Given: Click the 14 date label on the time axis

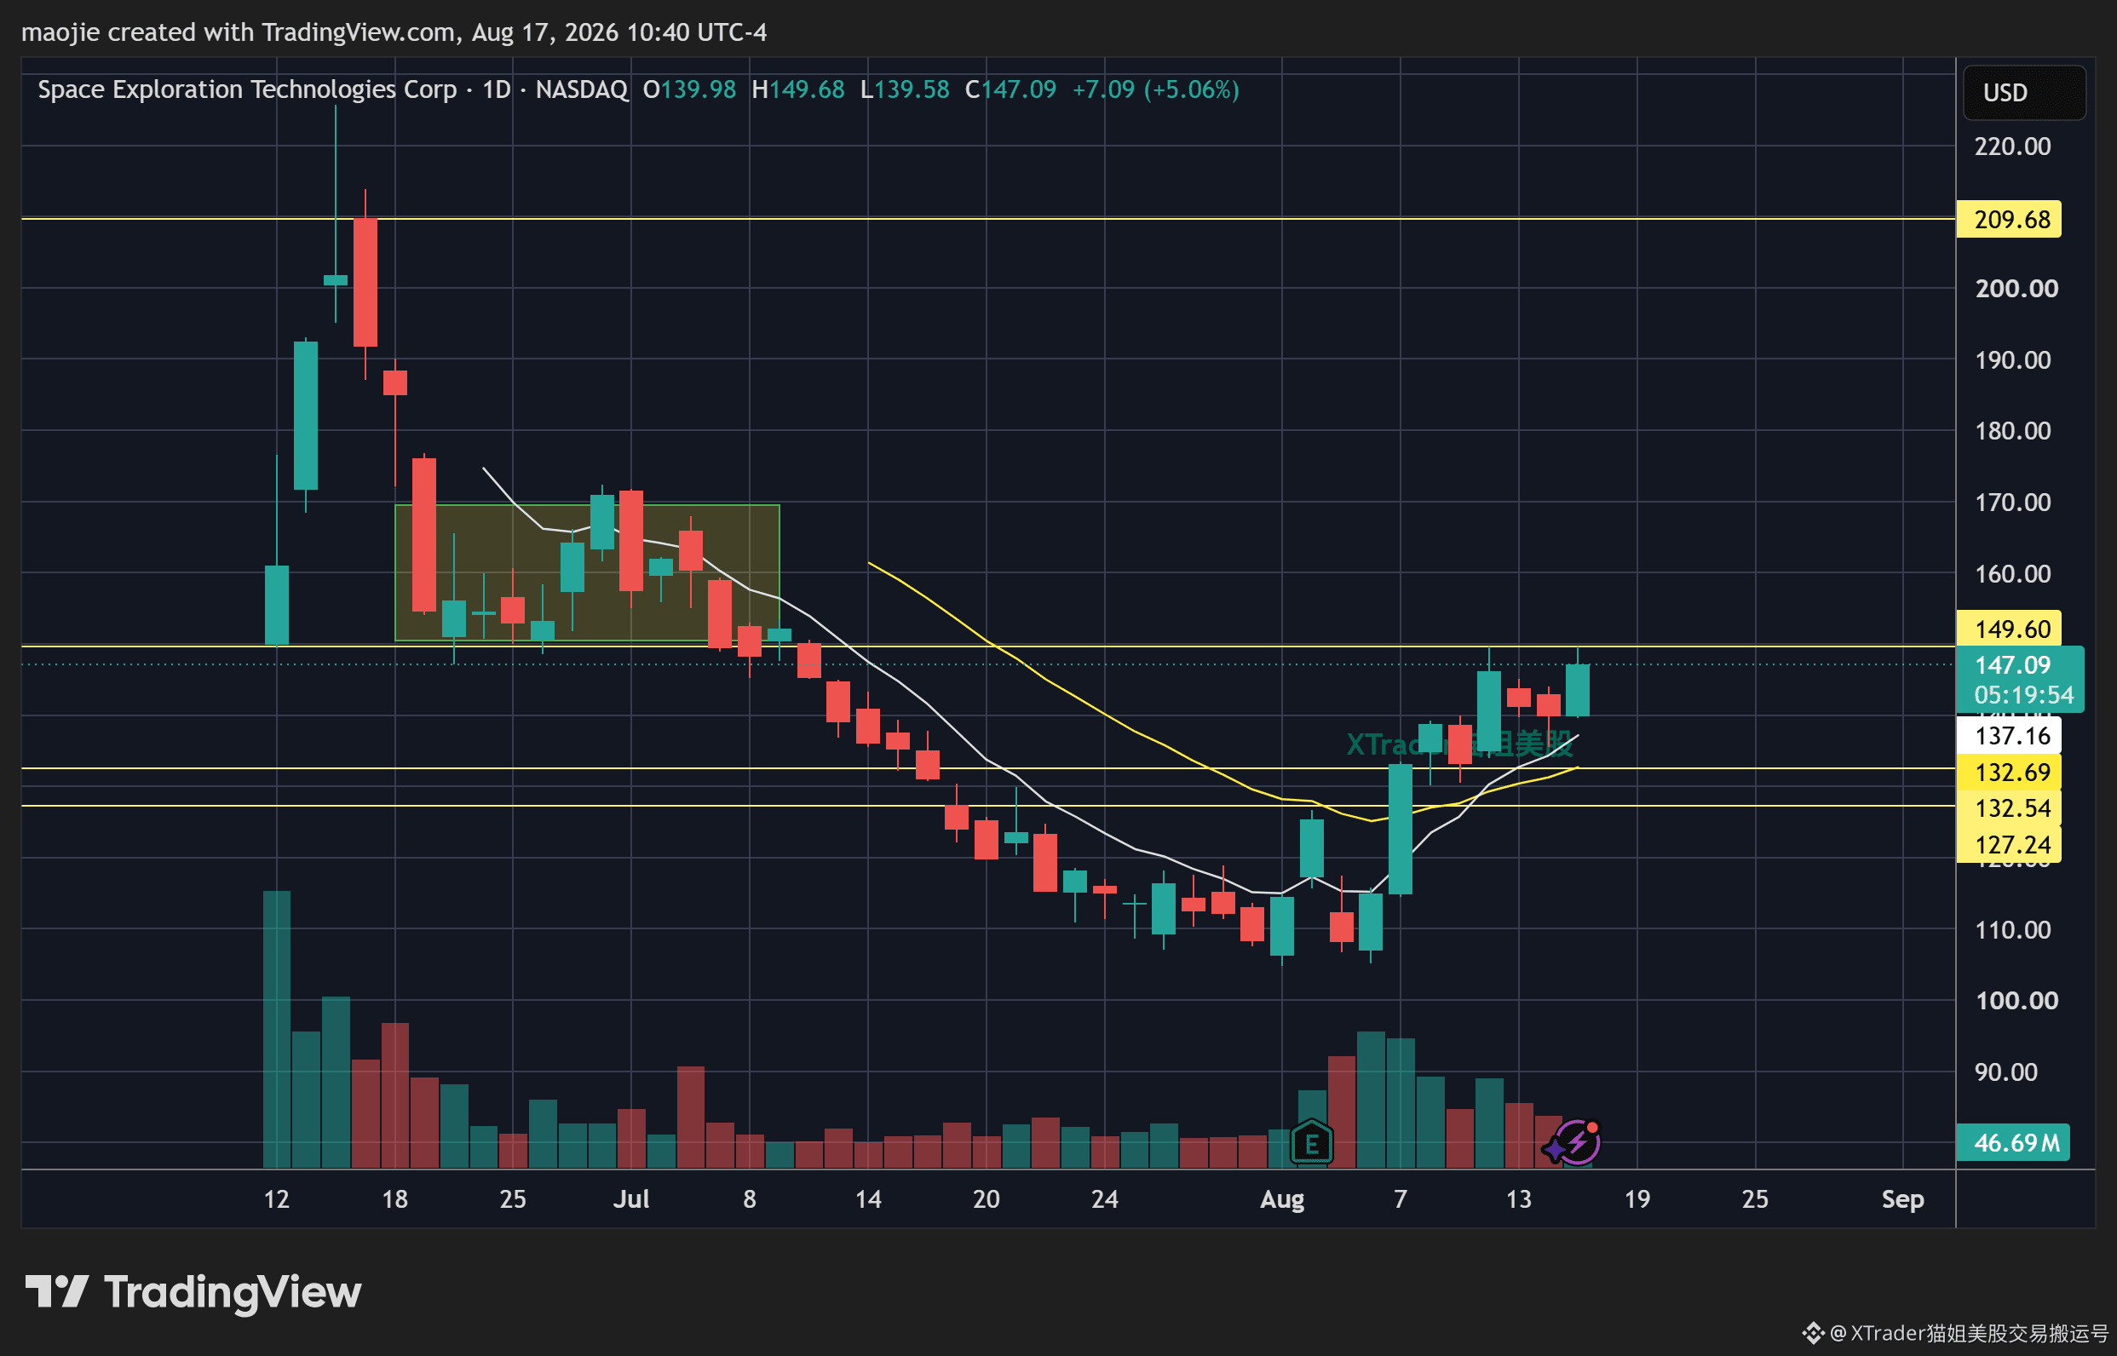Looking at the screenshot, I should coord(868,1199).
